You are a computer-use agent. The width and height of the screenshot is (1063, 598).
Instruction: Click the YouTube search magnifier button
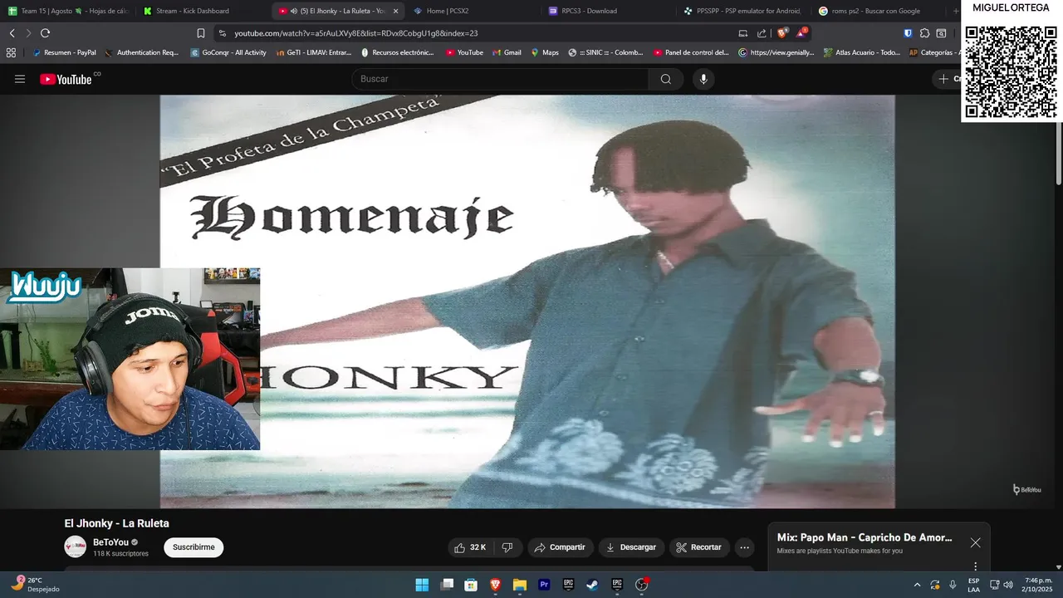[666, 79]
